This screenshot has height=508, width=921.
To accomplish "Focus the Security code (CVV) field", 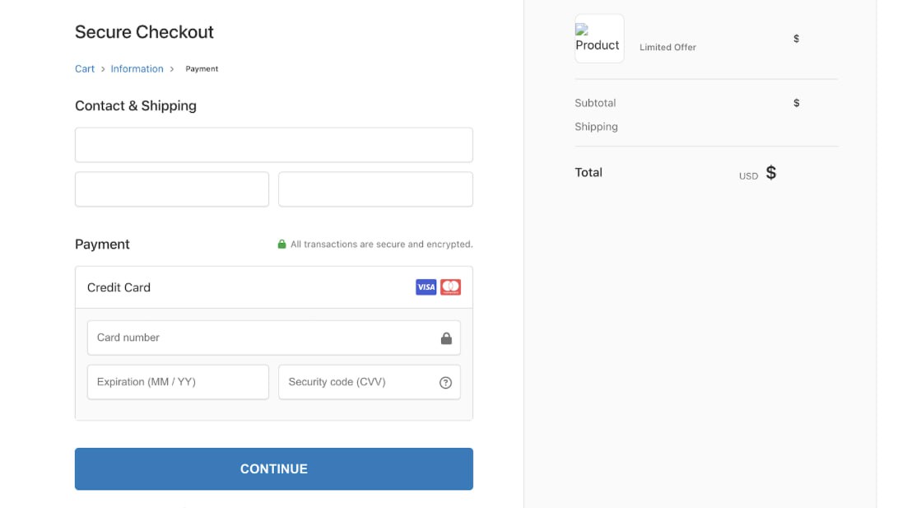I will [370, 382].
